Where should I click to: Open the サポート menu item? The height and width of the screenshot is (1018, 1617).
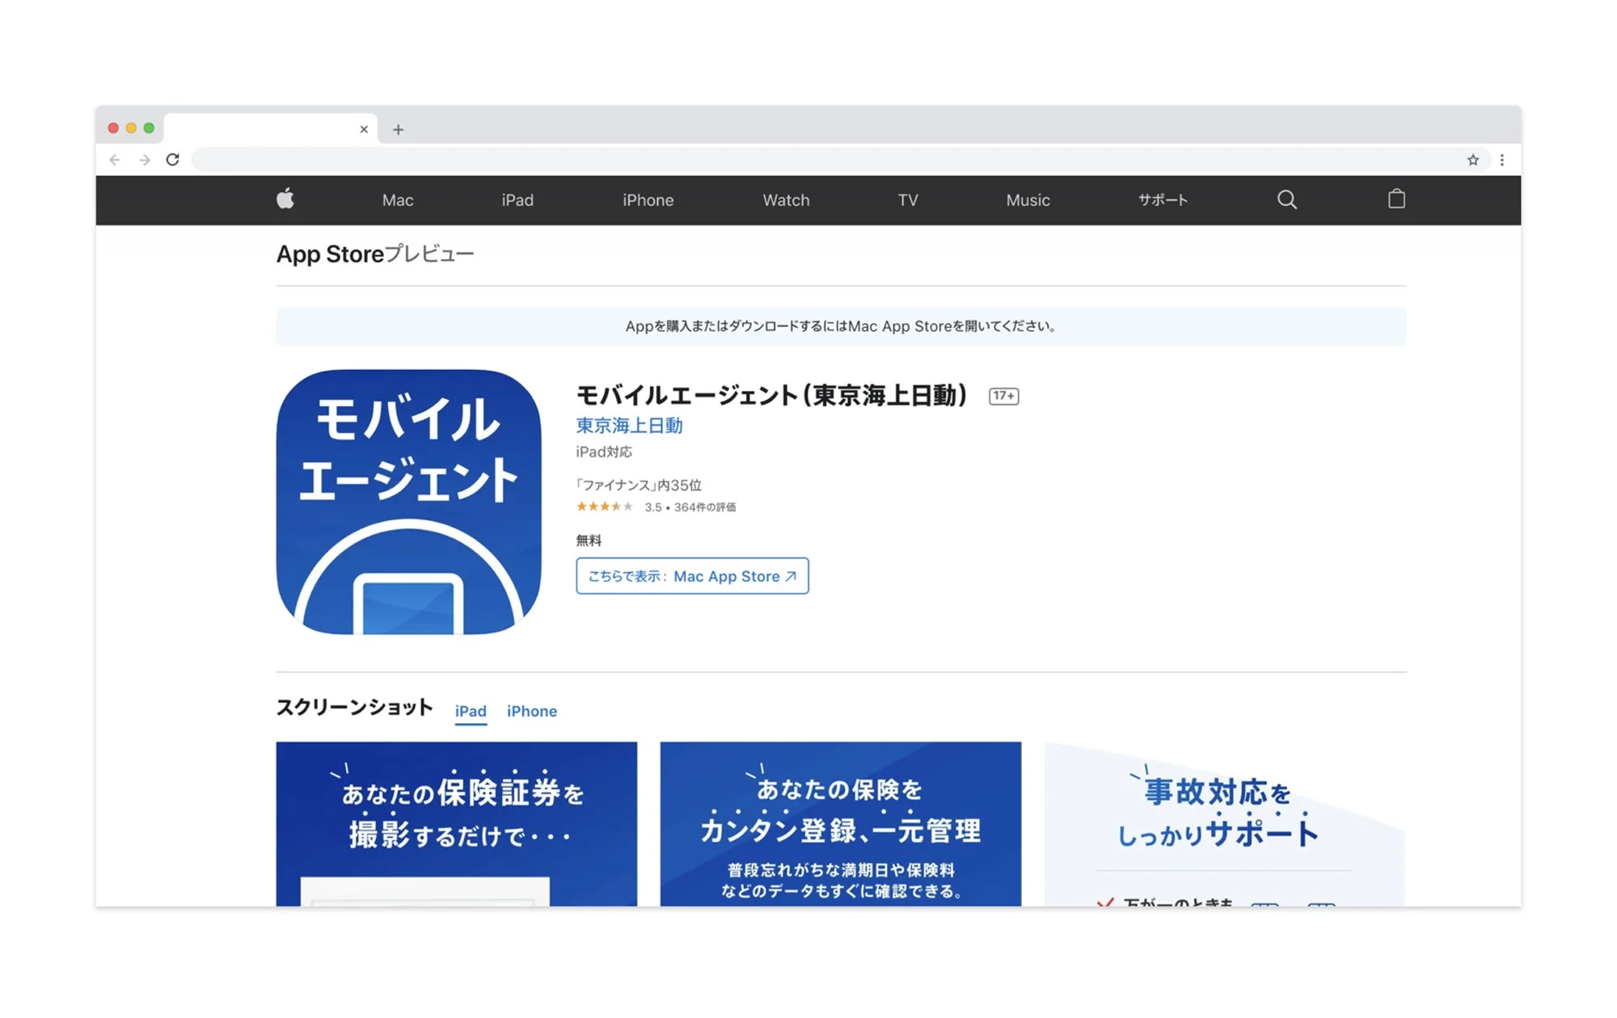coord(1163,200)
